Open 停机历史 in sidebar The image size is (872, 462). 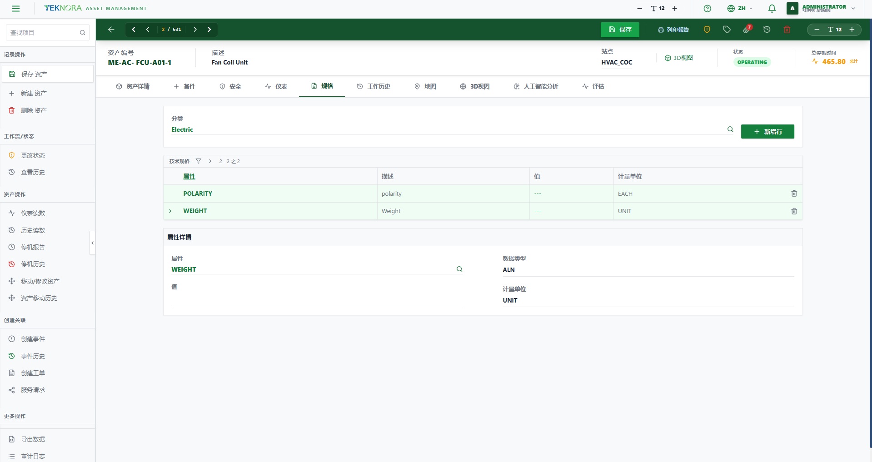click(48, 264)
